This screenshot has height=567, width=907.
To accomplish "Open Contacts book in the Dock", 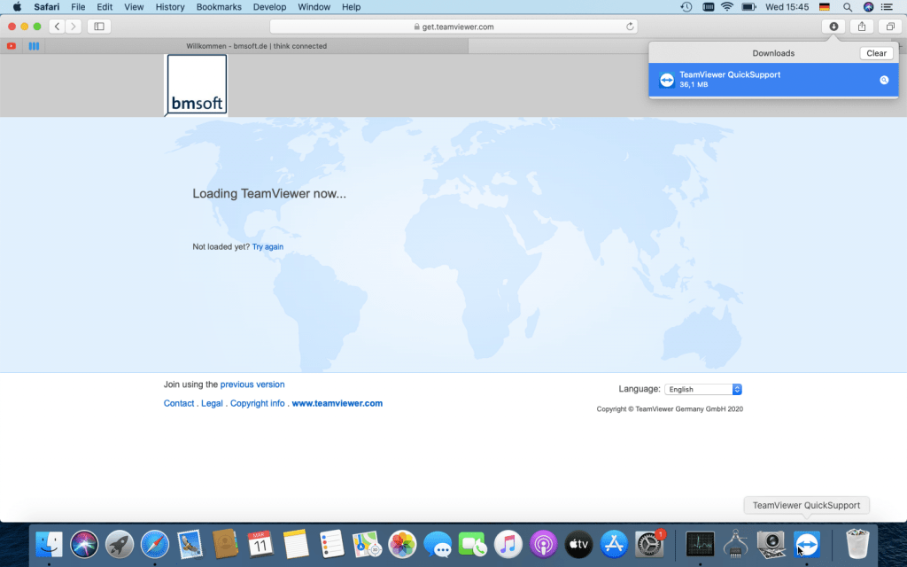I will click(x=226, y=544).
